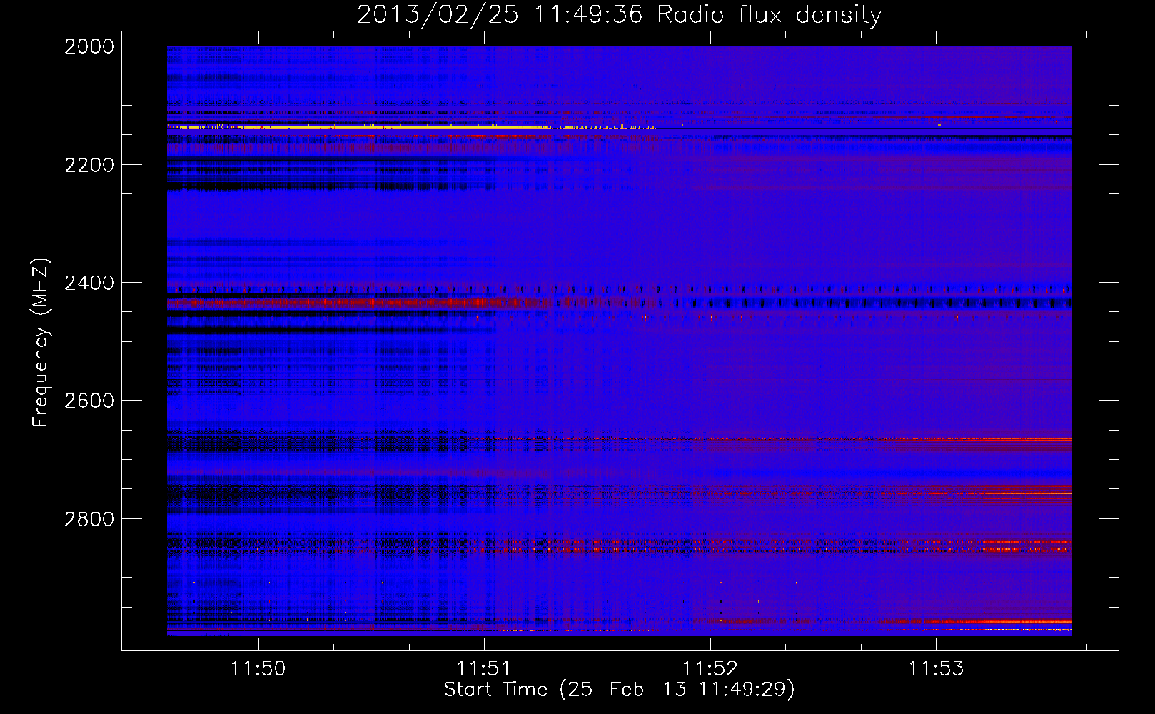Click the plot title "2013/02/25 11:49:36 Radio flux density"

coord(619,14)
